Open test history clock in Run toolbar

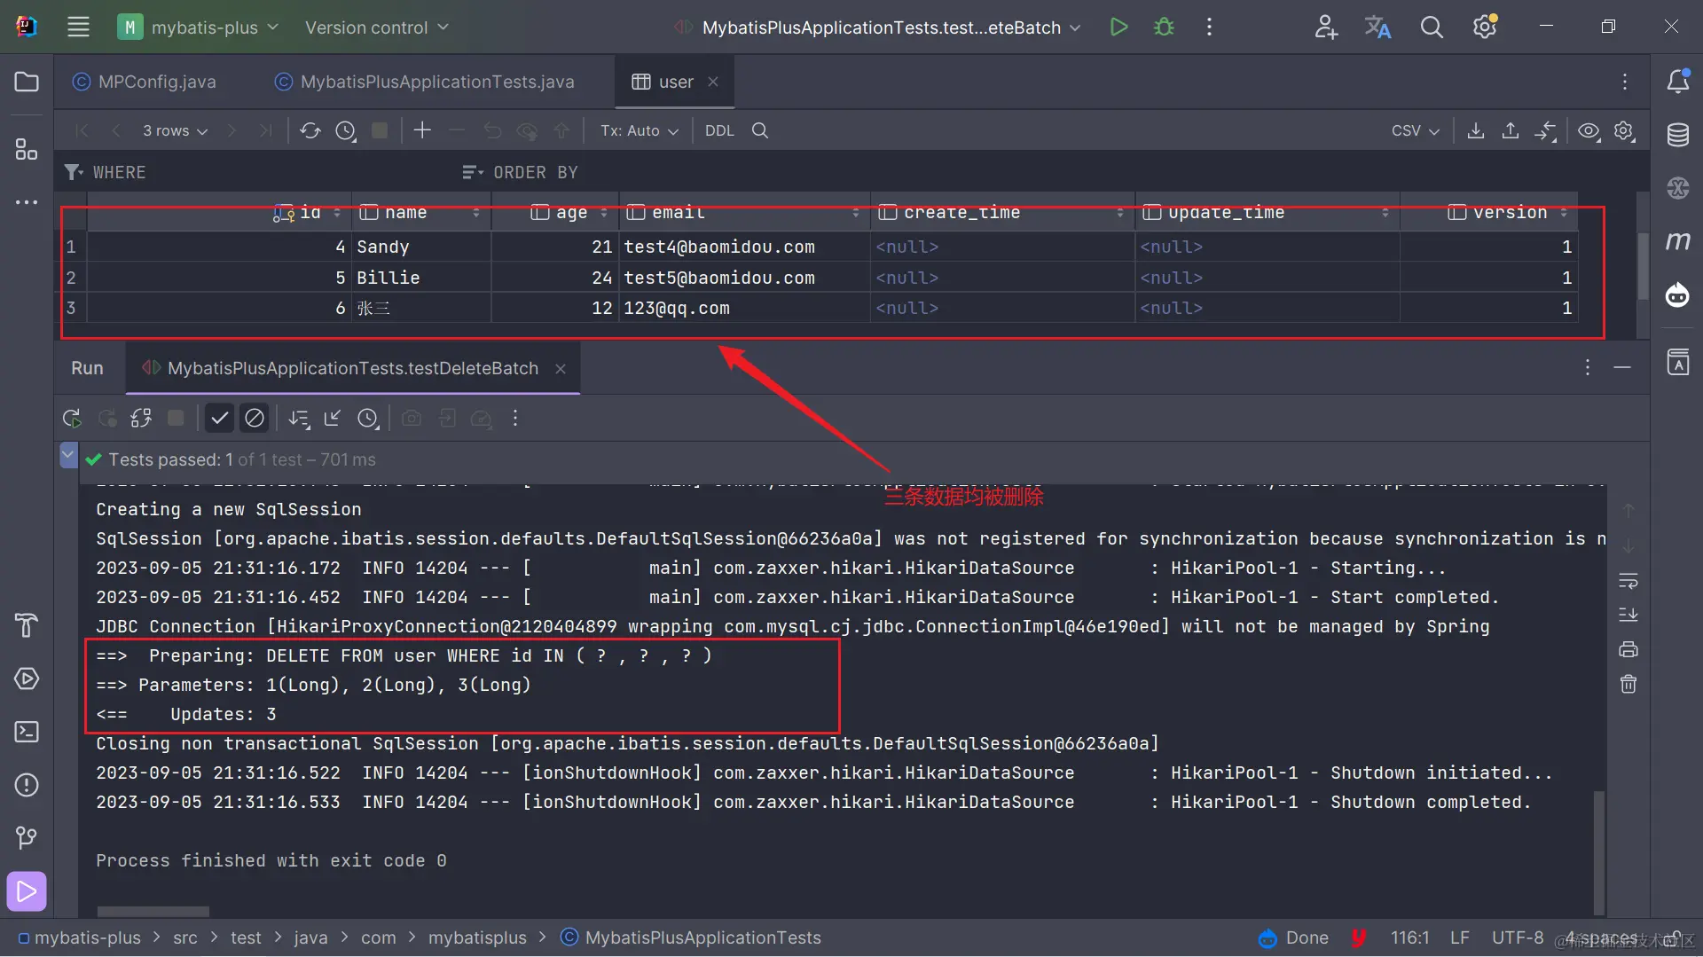coord(368,418)
